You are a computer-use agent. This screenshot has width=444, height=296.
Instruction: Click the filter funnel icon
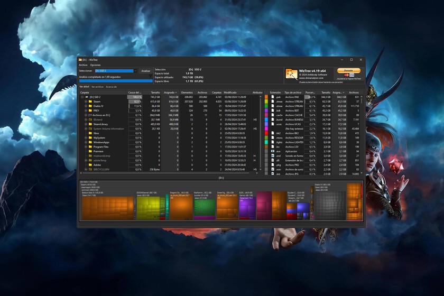[x=150, y=77]
